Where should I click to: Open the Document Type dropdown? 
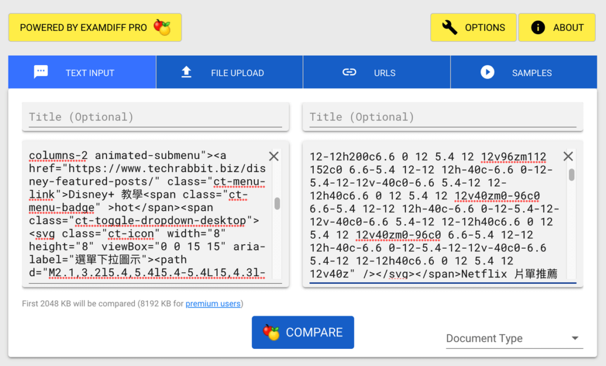(x=514, y=338)
